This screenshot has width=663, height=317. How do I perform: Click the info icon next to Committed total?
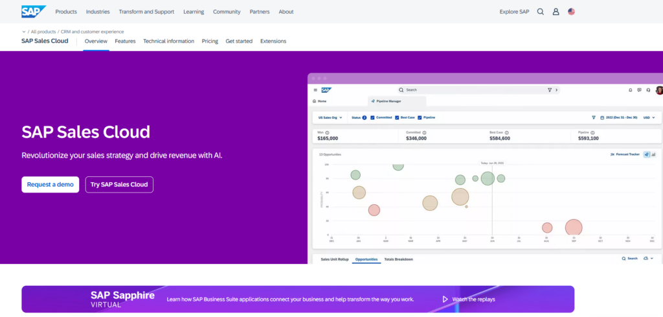(425, 132)
